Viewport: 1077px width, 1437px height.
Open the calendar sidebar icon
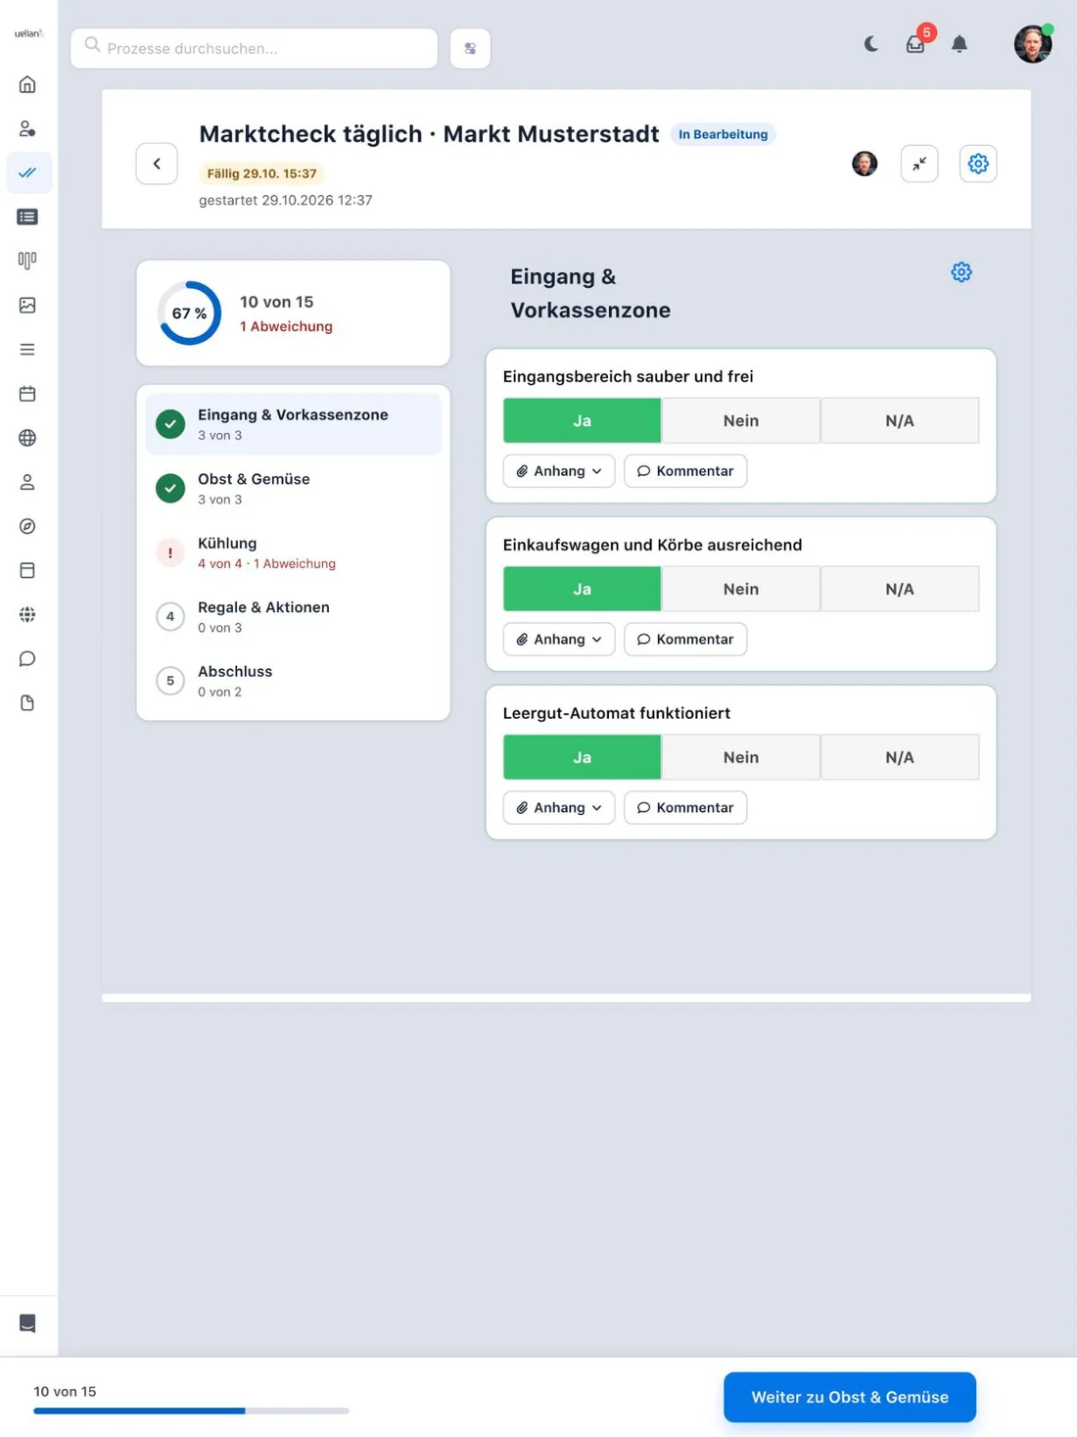point(27,394)
